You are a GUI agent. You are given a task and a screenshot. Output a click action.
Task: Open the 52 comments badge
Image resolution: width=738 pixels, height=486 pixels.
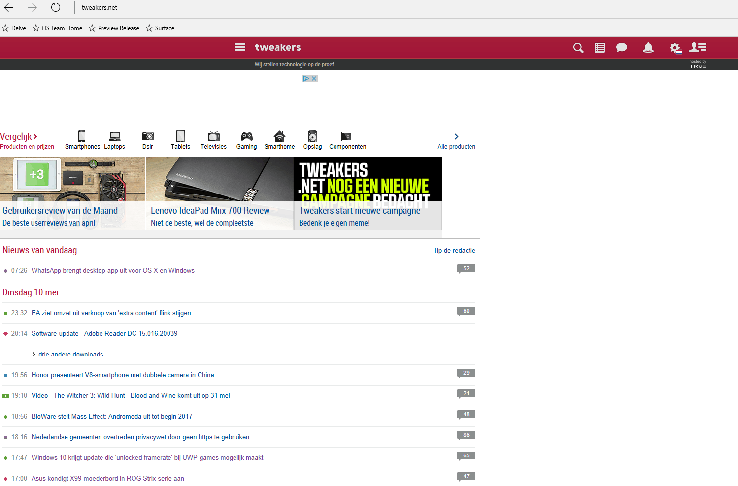(x=466, y=269)
